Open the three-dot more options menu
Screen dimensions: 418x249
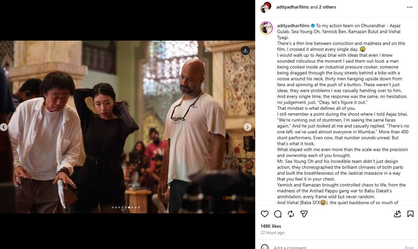410,7
